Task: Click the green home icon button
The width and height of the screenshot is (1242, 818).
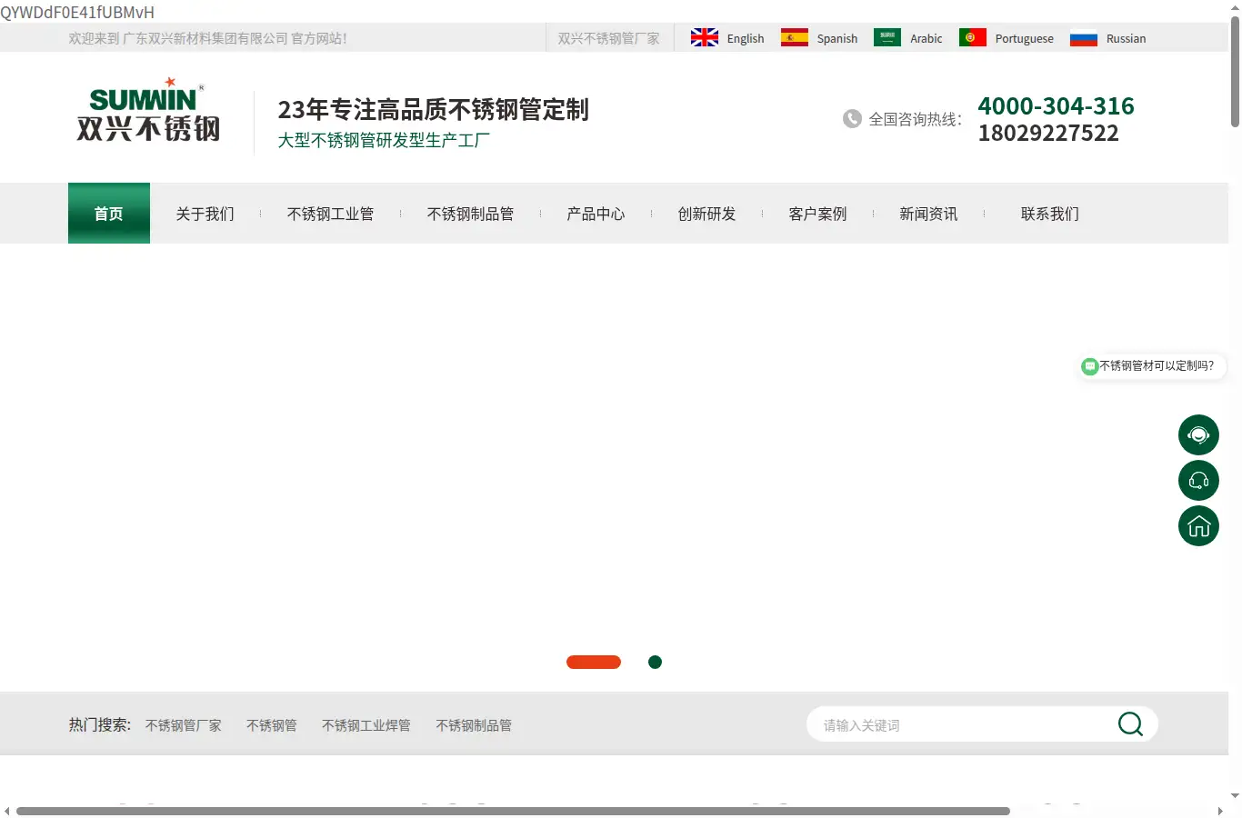Action: point(1198,525)
